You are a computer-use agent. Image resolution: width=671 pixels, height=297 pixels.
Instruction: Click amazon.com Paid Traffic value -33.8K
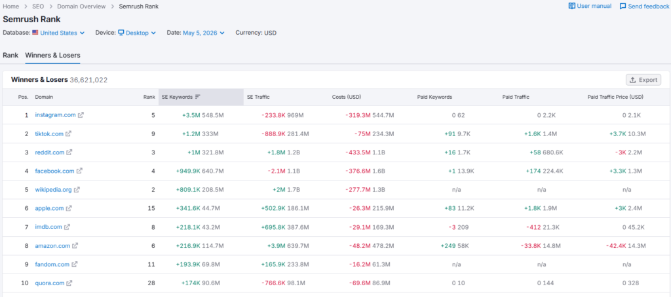point(531,246)
